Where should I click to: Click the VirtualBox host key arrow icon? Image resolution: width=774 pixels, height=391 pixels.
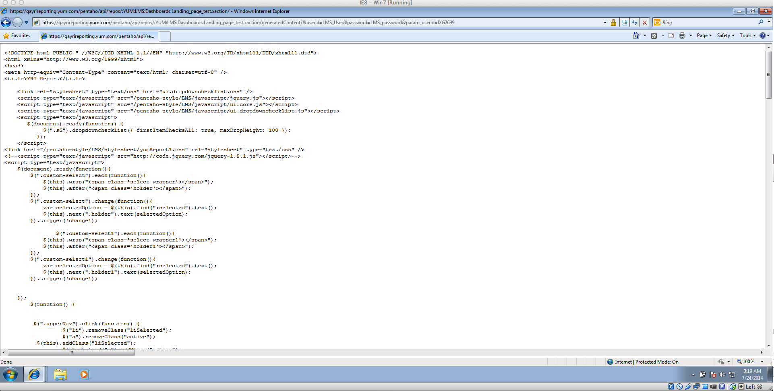(741, 387)
